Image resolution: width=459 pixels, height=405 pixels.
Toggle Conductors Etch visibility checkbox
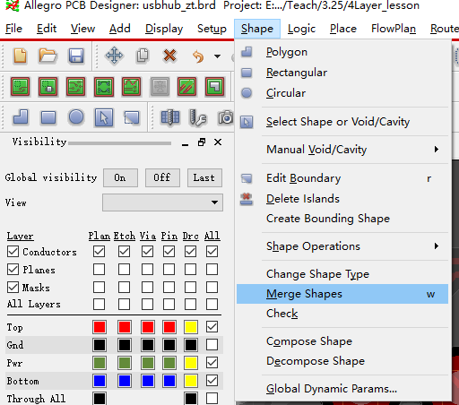[124, 252]
